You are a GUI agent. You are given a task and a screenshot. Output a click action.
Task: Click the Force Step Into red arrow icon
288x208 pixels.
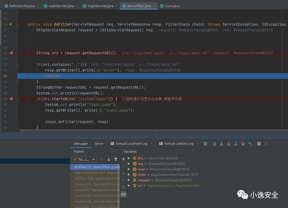229,144
